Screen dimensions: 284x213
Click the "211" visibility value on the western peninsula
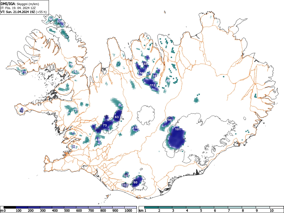click(24, 72)
